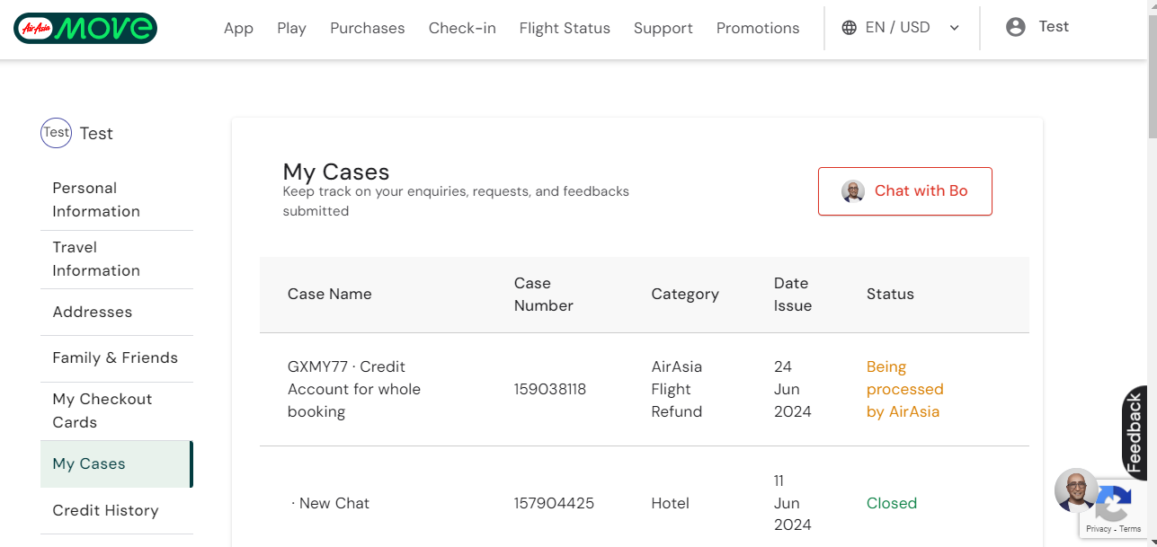This screenshot has height=547, width=1157.
Task: Click the globe icon beside EN / USD
Action: tap(849, 27)
